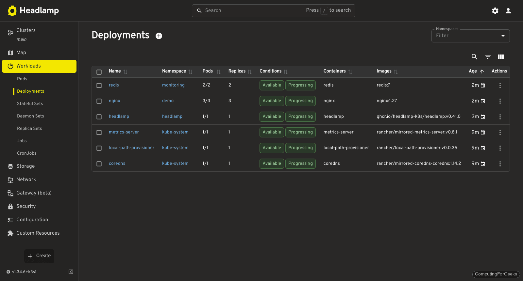Check the local-path-provisioner row checkbox
This screenshot has height=281, width=523.
click(99, 148)
